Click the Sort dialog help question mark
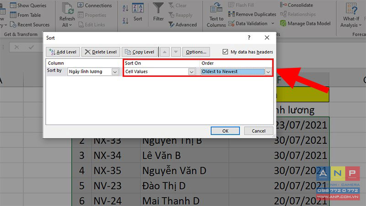366x206 pixels. (249, 38)
